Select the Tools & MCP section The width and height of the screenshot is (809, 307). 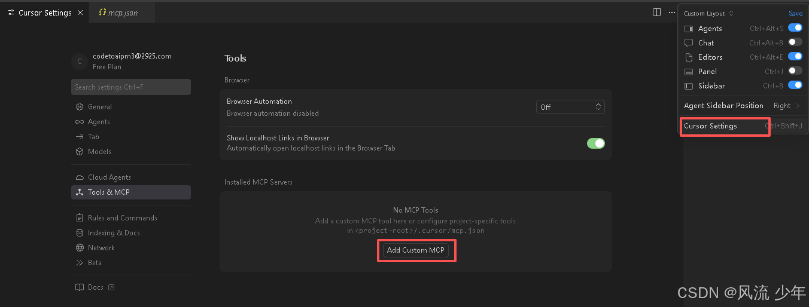point(131,192)
